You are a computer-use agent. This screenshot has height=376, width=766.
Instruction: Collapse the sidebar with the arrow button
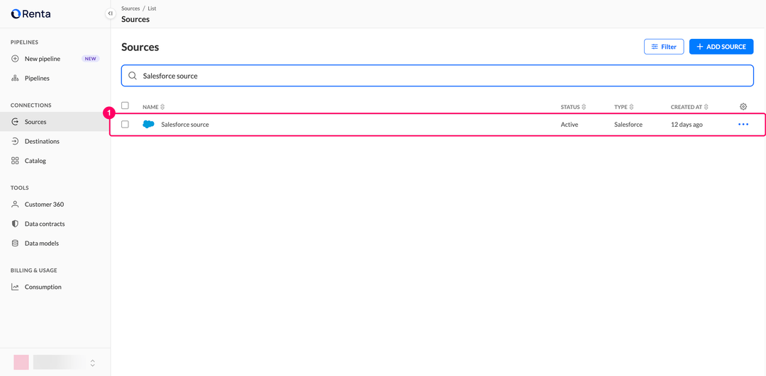111,13
